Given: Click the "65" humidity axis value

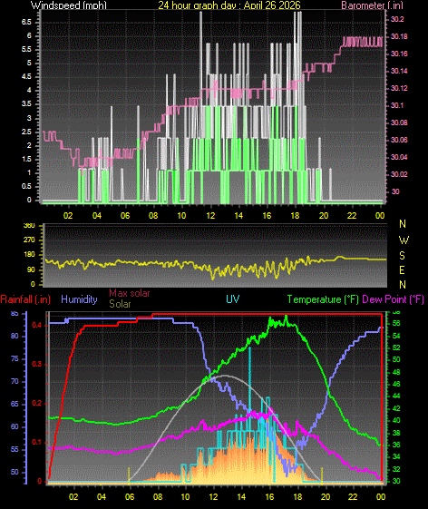Looking at the screenshot, I should [x=15, y=404].
